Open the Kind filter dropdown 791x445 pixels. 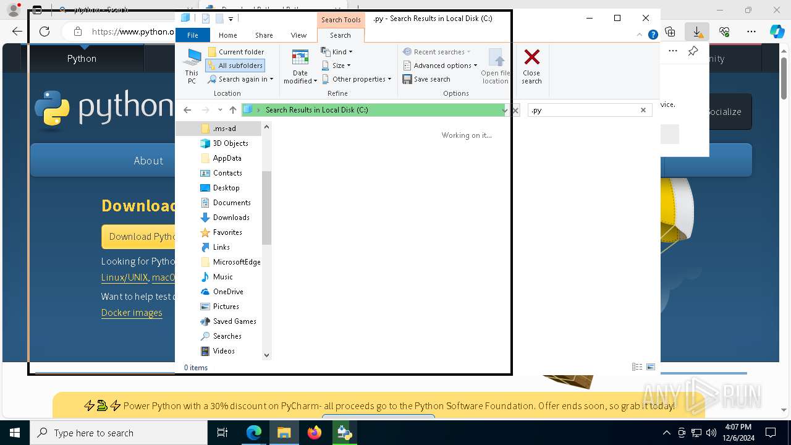pyautogui.click(x=337, y=52)
